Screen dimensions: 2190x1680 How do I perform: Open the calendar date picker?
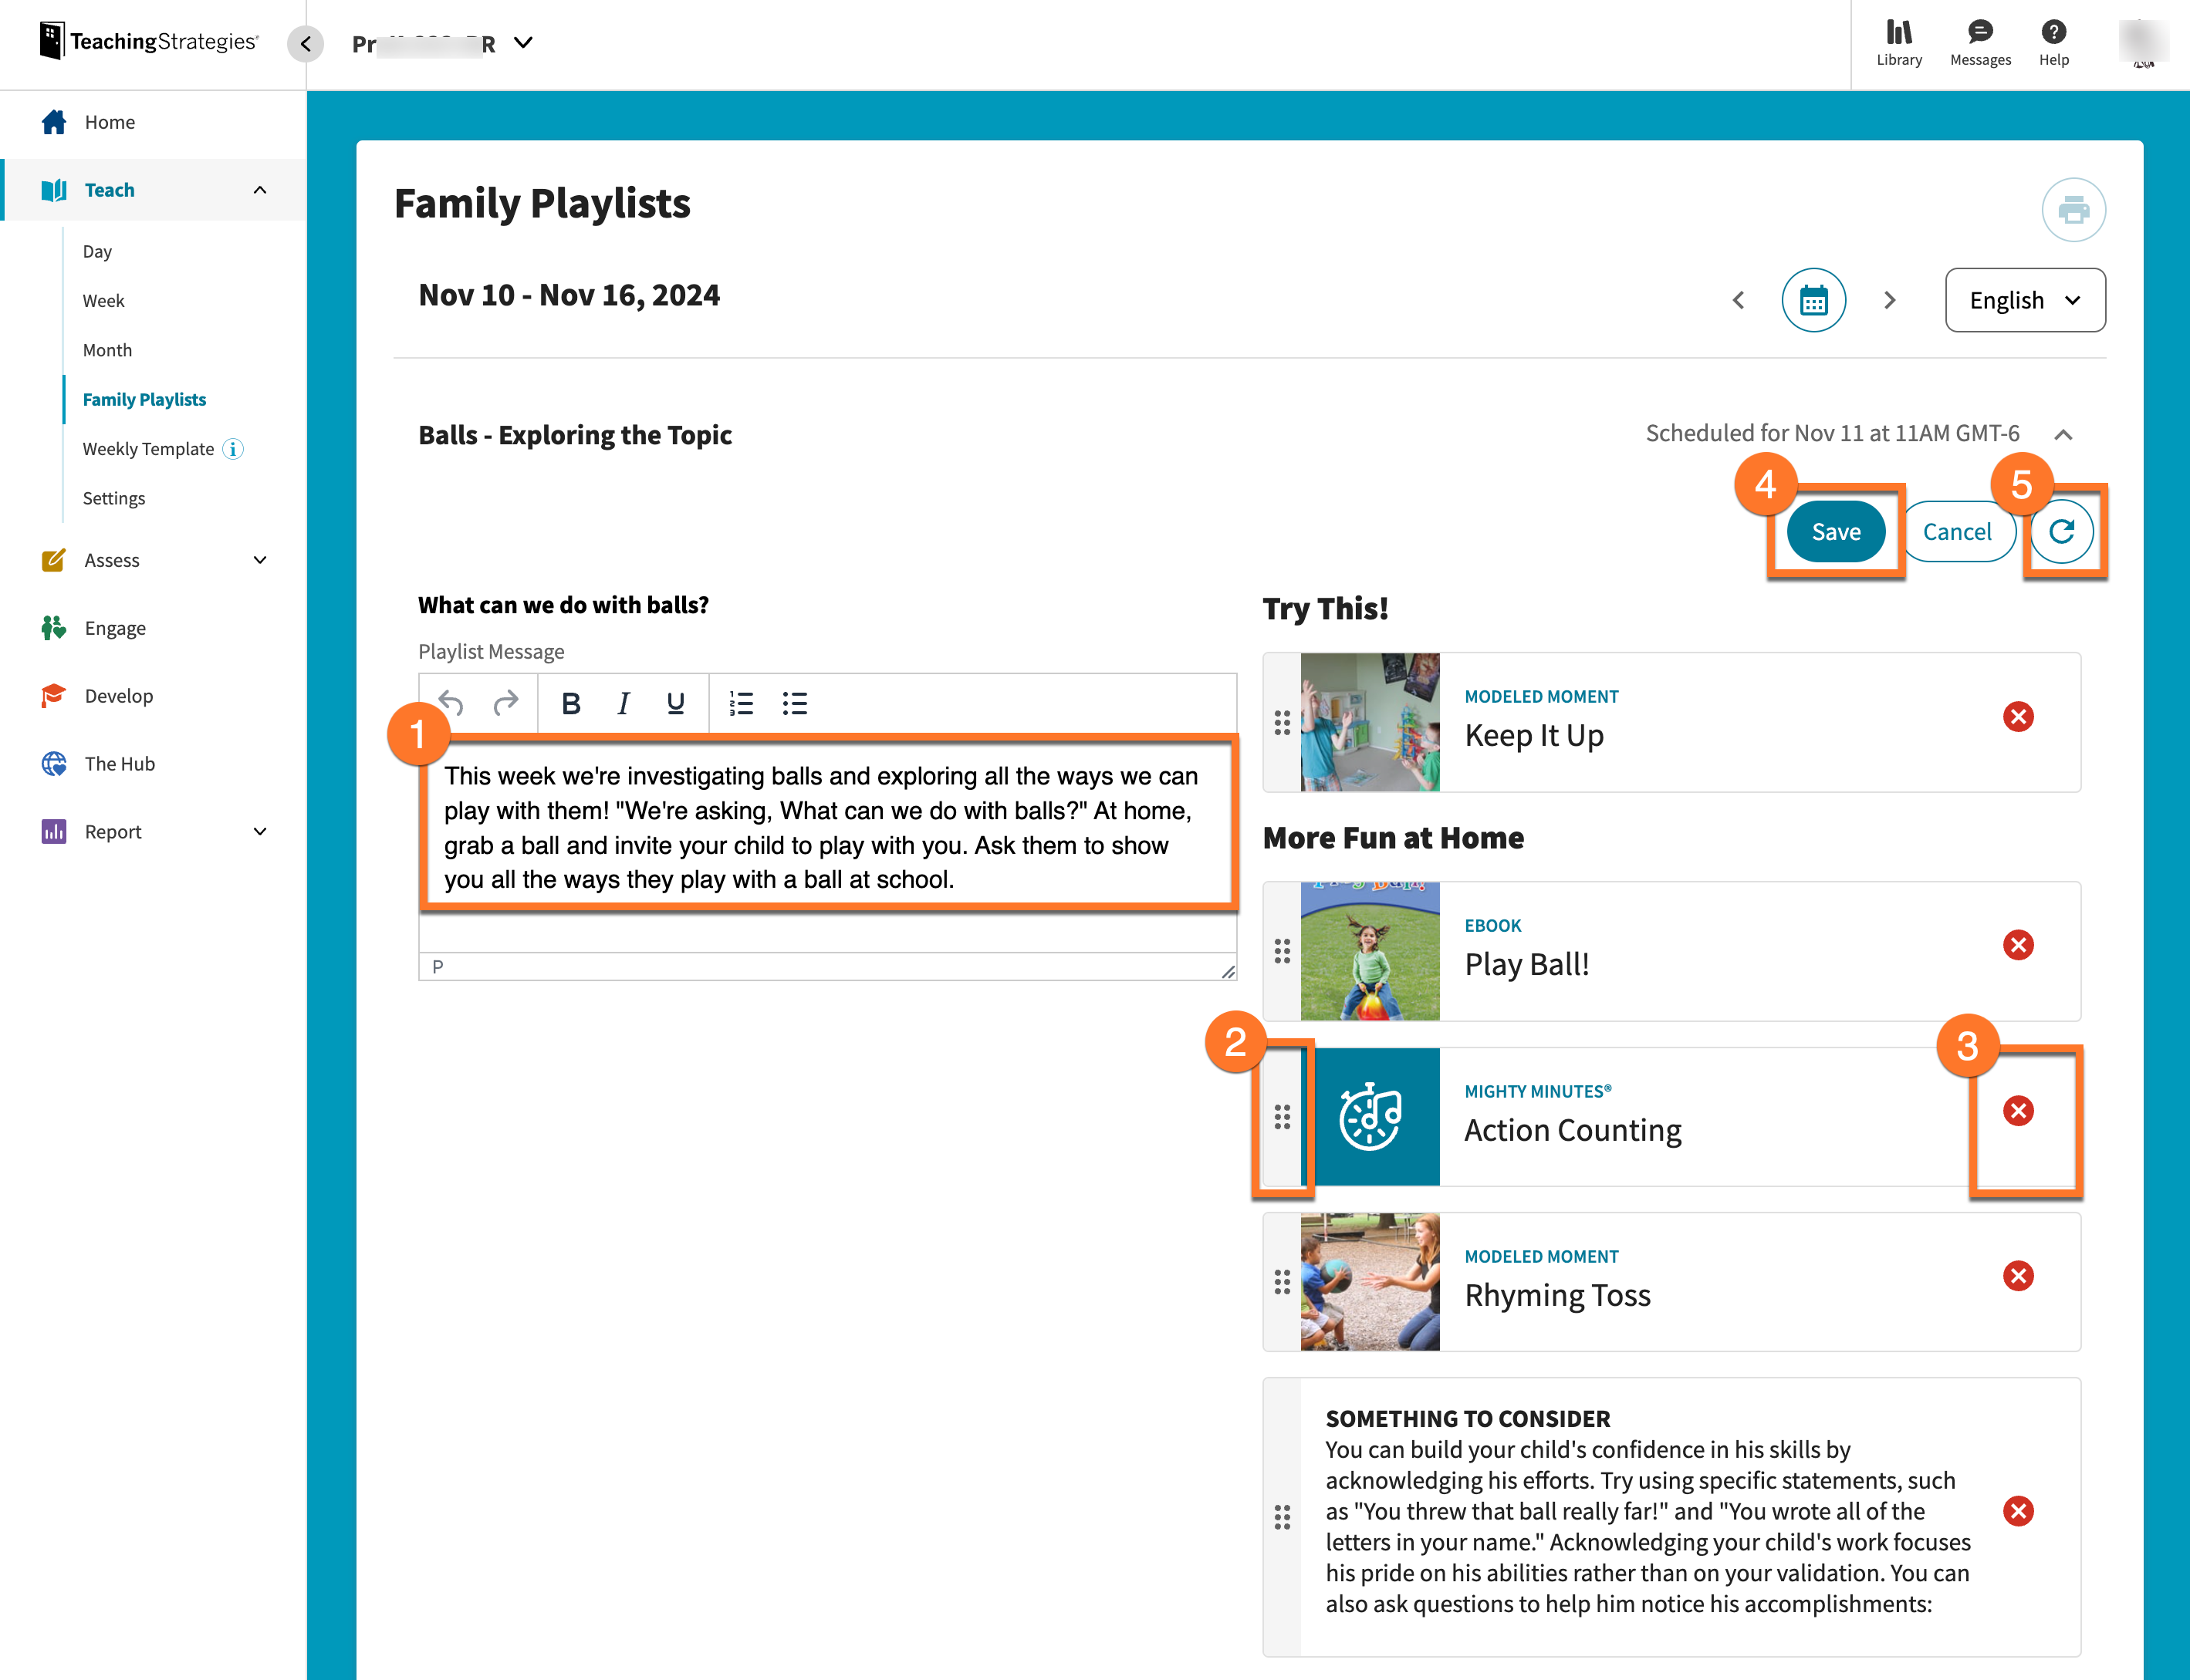tap(1814, 299)
